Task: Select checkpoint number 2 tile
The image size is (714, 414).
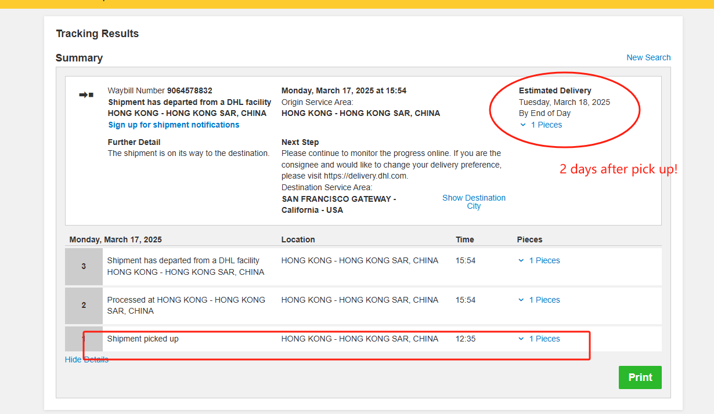Action: click(x=84, y=305)
